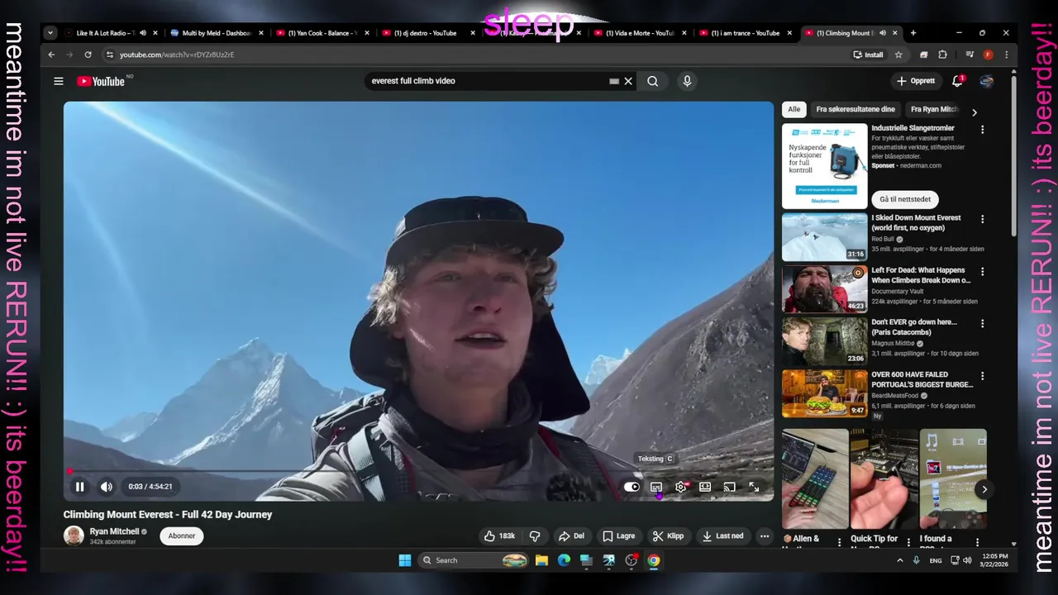This screenshot has height=595, width=1058.
Task: Select the Fra Ryan Mitchell chip
Action: pos(934,109)
